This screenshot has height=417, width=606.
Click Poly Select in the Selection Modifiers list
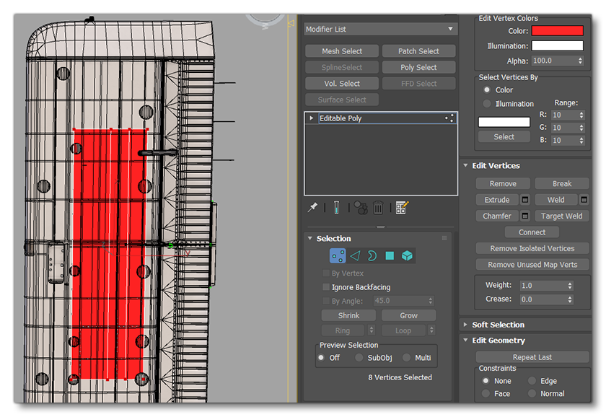point(418,67)
